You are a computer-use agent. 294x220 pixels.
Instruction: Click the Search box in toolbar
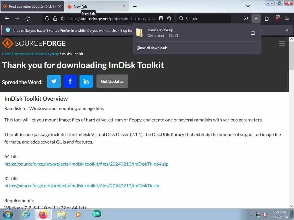point(204,19)
